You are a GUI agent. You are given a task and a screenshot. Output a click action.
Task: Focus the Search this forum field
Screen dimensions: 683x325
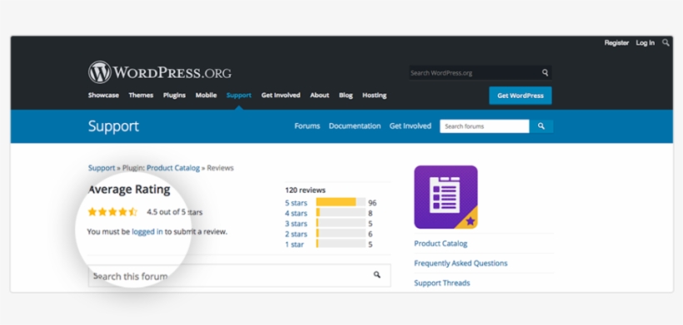pos(239,275)
